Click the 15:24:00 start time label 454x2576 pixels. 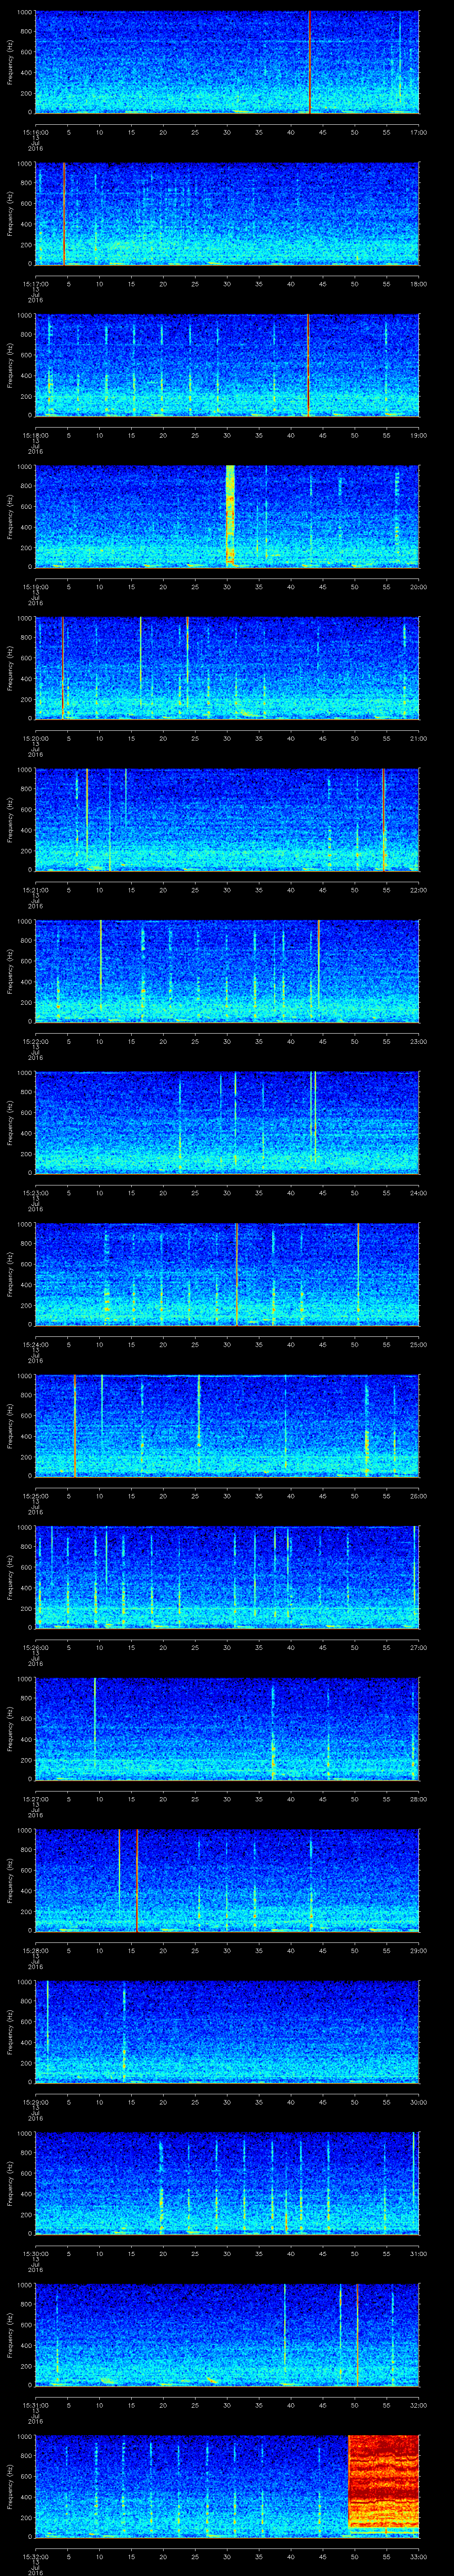(35, 1344)
